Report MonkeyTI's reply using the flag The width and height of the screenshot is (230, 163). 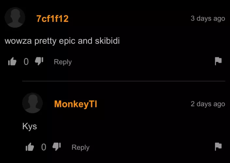[x=218, y=147]
